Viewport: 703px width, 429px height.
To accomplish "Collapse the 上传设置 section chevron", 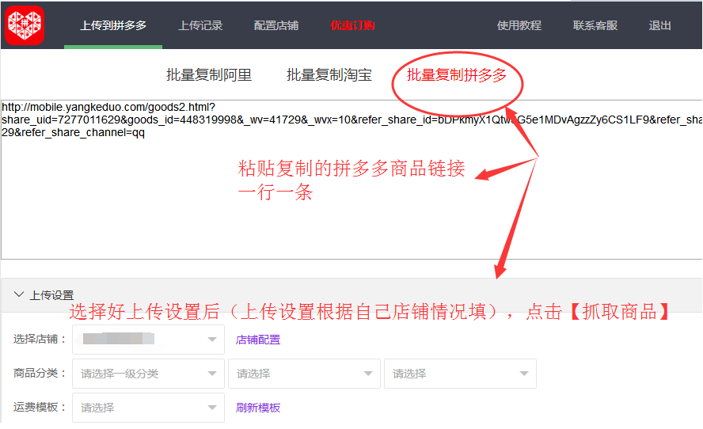I will [x=19, y=294].
